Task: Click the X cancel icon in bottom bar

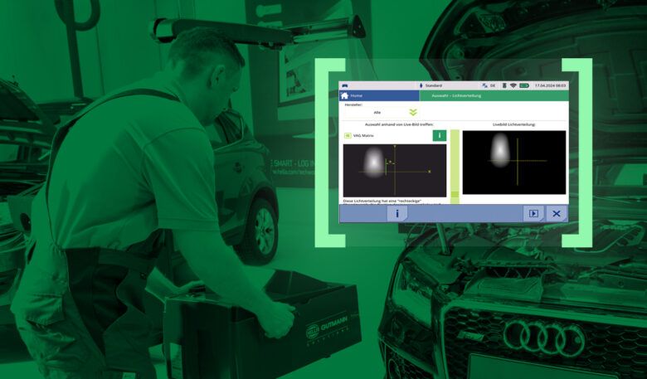Action: coord(556,213)
